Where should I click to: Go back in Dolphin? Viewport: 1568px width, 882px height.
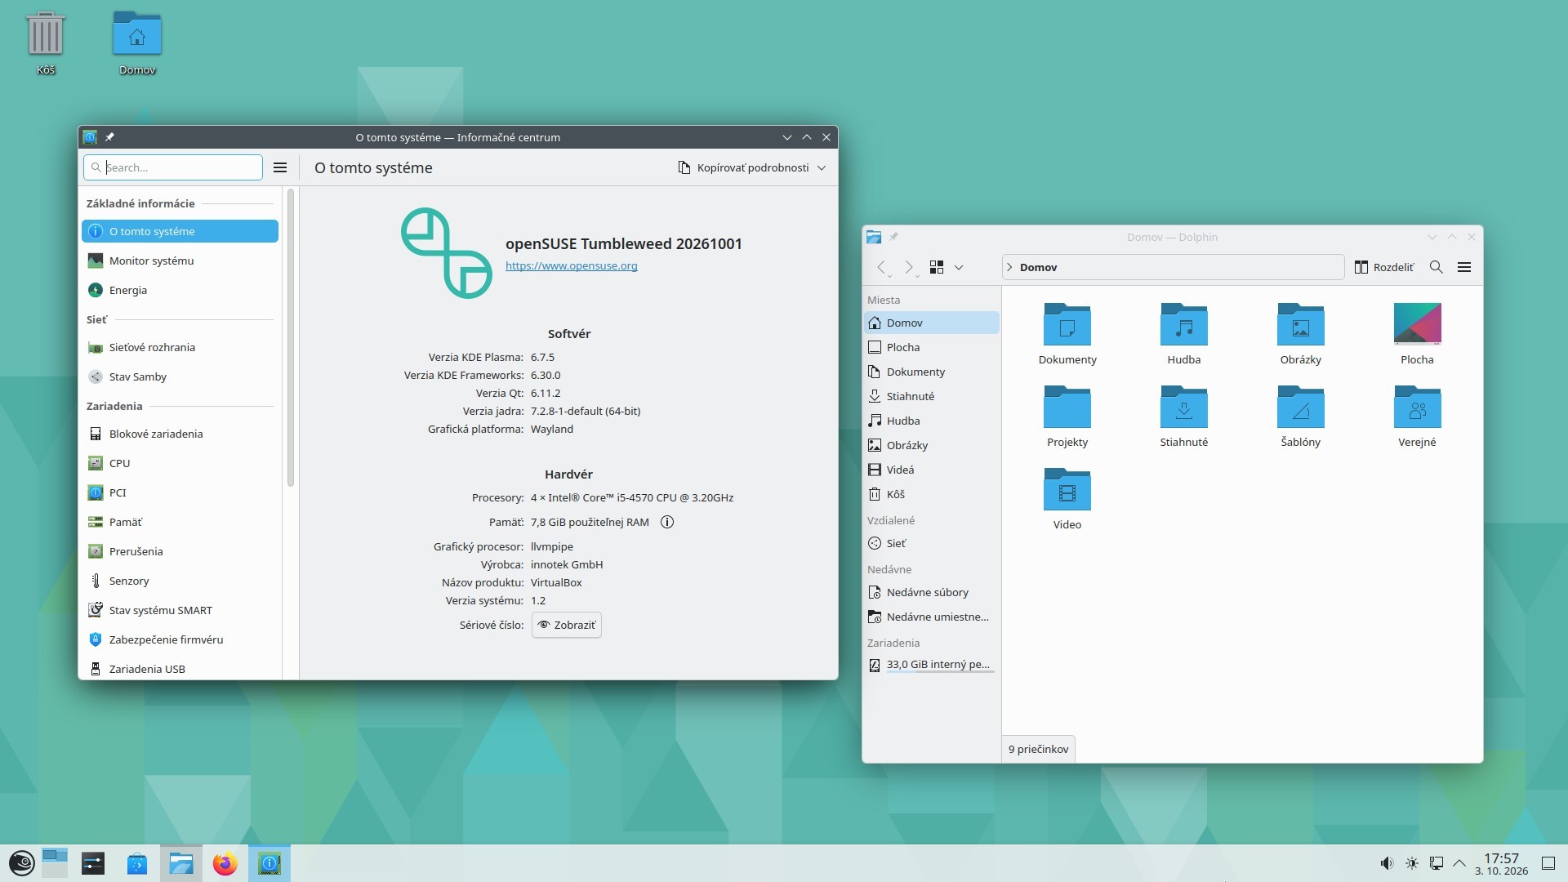882,267
